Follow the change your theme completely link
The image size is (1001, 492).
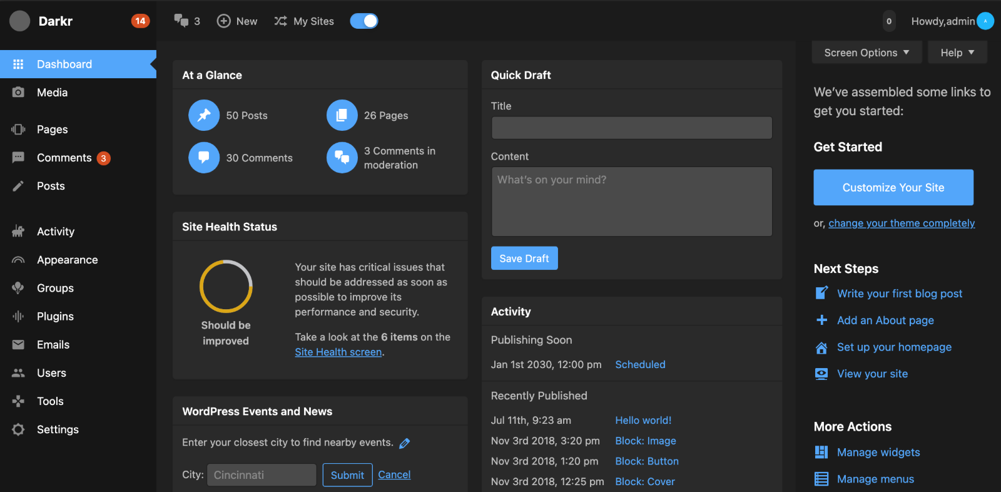(x=902, y=223)
